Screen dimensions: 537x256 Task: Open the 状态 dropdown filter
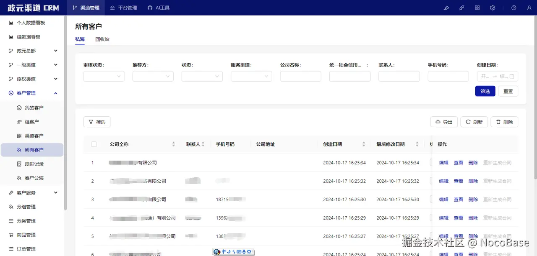coord(202,76)
